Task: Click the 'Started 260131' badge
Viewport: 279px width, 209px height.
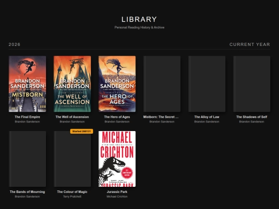Action: pos(82,132)
